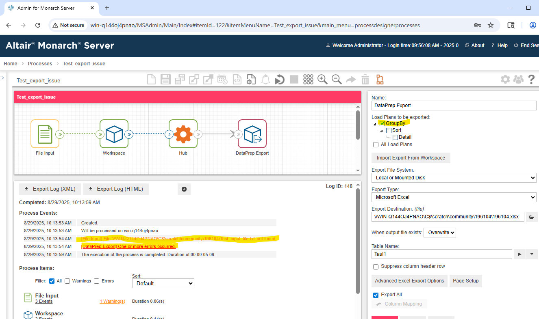Image resolution: width=539 pixels, height=319 pixels.
Task: Click the orange flow layout icon
Action: (380, 80)
